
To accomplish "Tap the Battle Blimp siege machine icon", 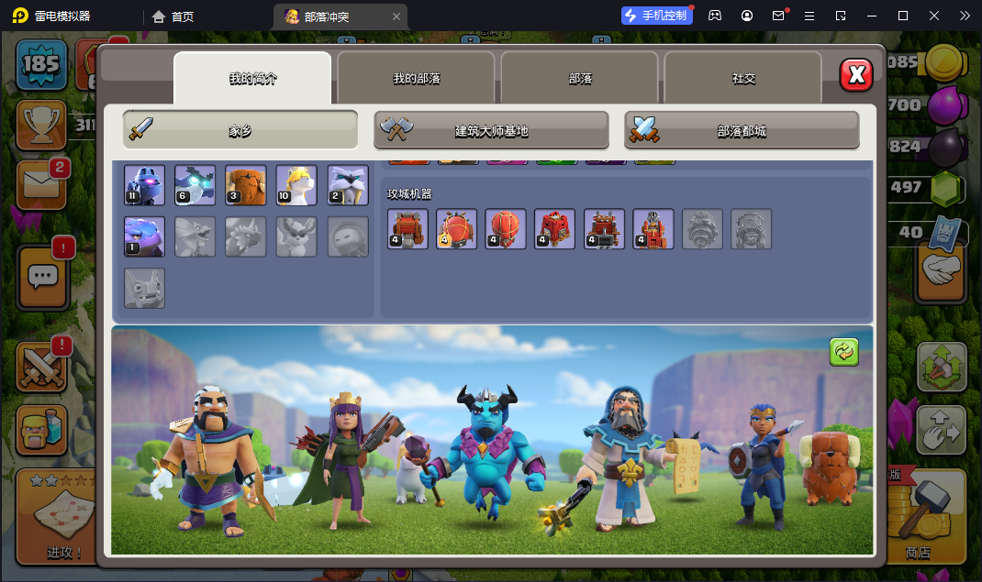I will point(456,229).
